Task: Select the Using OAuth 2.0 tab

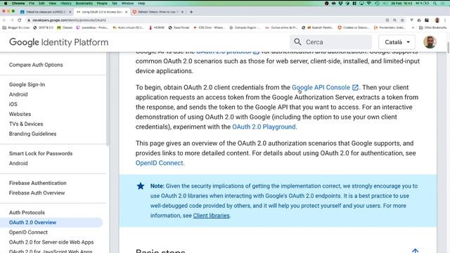Action: (x=101, y=12)
